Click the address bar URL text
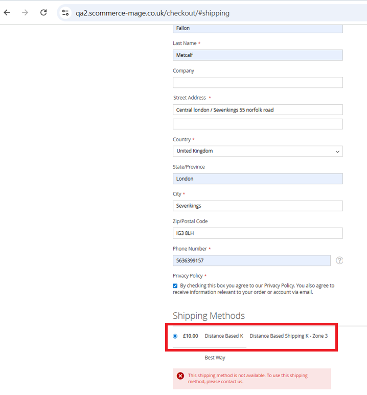Screen dimensions: 367x395 point(152,13)
